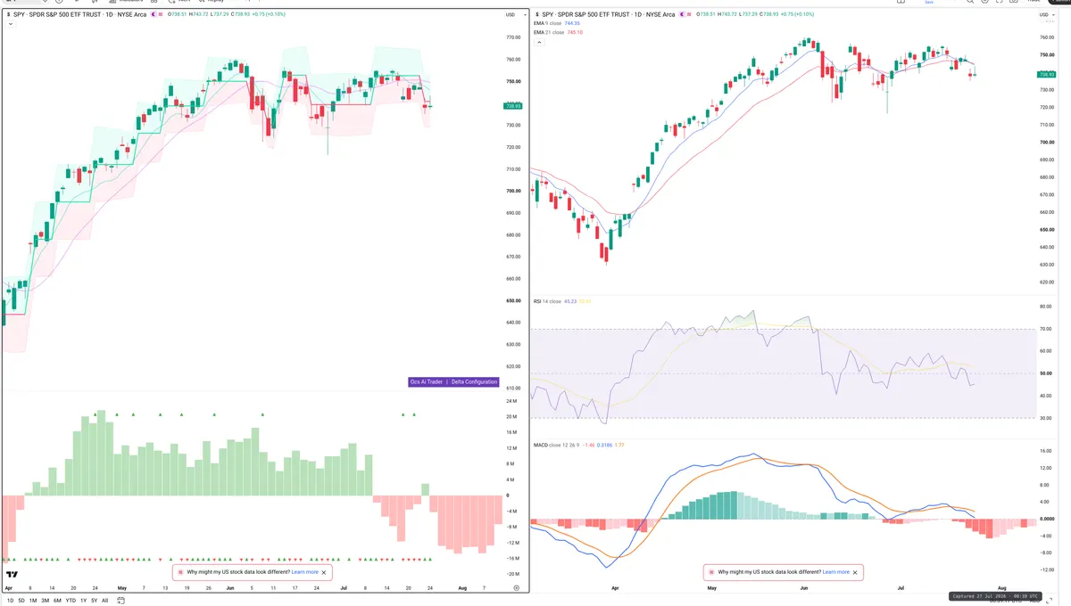
Task: Click the 738.93 price label on right chart axis
Action: pos(1048,74)
